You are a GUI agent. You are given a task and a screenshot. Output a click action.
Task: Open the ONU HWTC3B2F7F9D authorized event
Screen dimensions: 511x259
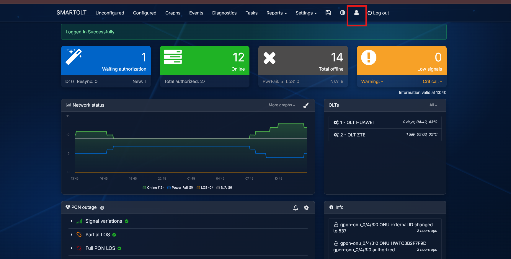[385, 247]
